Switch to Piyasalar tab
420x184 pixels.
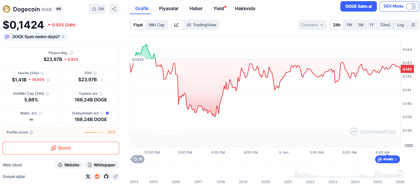click(169, 8)
